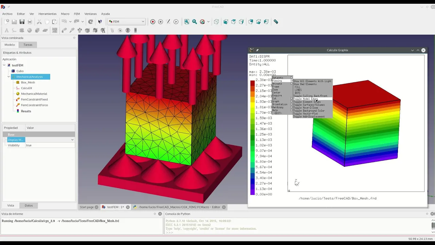The image size is (435, 245).
Task: Click the Print icon in toolbar
Action: (30, 21)
